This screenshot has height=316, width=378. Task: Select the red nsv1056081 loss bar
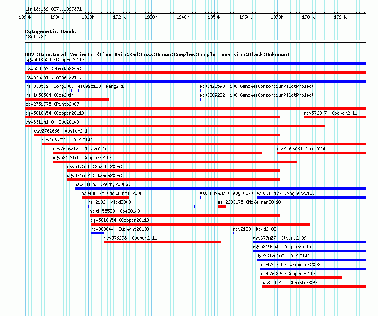322,153
